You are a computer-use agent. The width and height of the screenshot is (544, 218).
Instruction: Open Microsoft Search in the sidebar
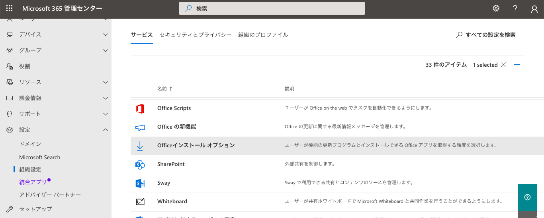click(x=40, y=157)
